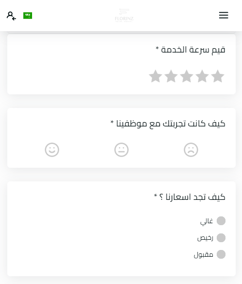This screenshot has width=242, height=284.
Task: Click the مقبول label text
Action: coord(204,255)
